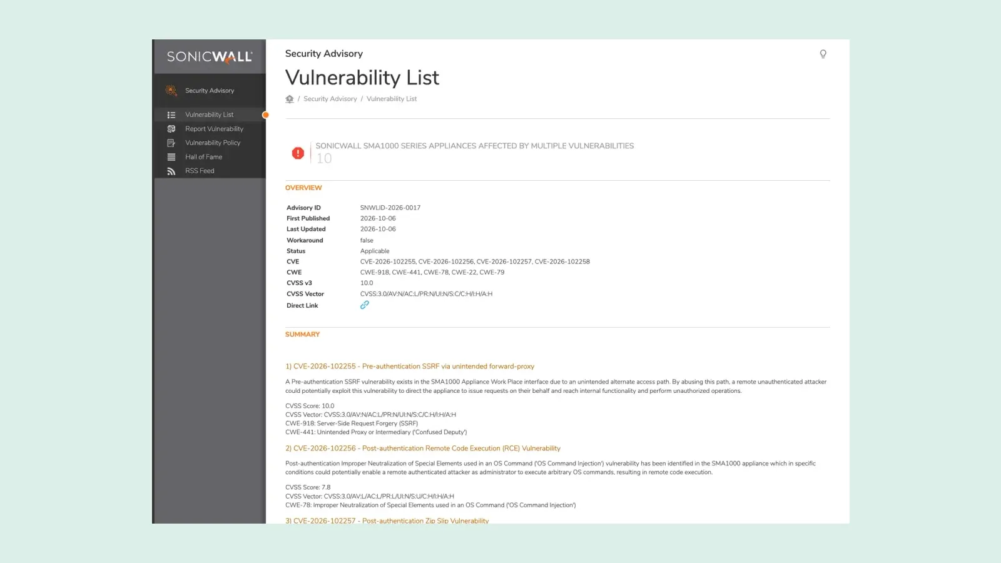Open CVE-2026-102256 RCE summary heading
The width and height of the screenshot is (1001, 563).
point(423,449)
